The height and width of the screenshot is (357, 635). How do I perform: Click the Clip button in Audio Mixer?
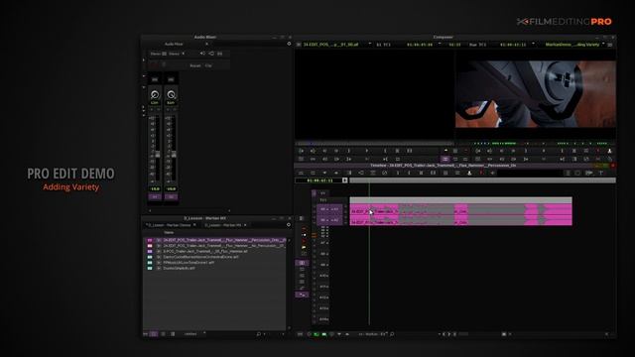208,65
